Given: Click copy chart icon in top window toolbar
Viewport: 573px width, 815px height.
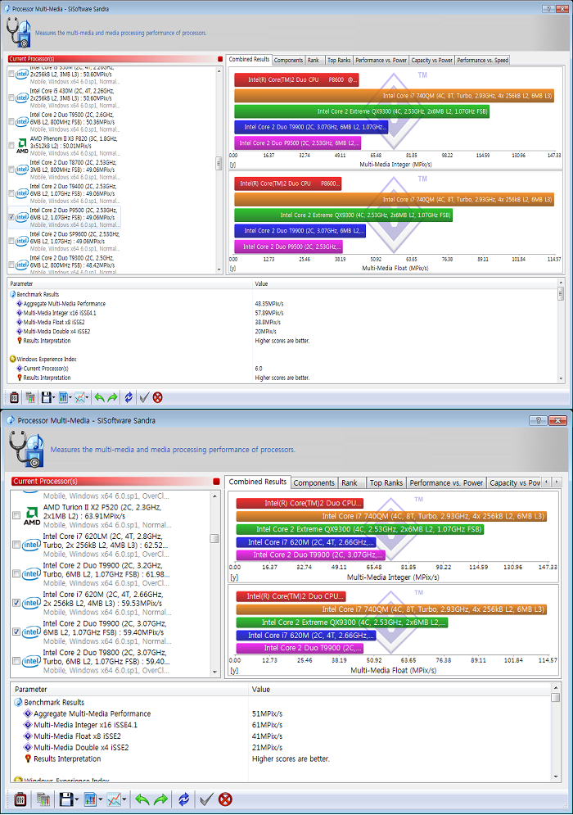Looking at the screenshot, I should 30,397.
